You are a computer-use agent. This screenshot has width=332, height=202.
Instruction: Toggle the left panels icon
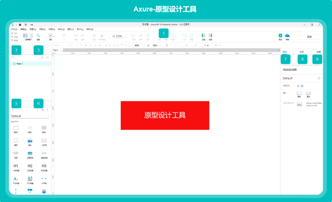point(203,35)
